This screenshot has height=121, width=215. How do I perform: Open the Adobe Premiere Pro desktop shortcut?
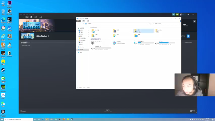pyautogui.click(x=9, y=4)
